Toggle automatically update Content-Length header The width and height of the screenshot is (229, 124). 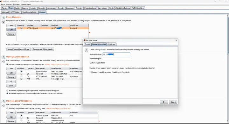pos(7,93)
